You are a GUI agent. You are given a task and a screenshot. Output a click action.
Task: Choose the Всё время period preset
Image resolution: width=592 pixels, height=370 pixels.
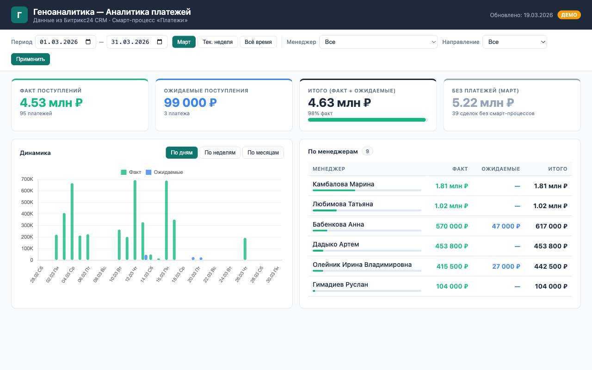[258, 42]
